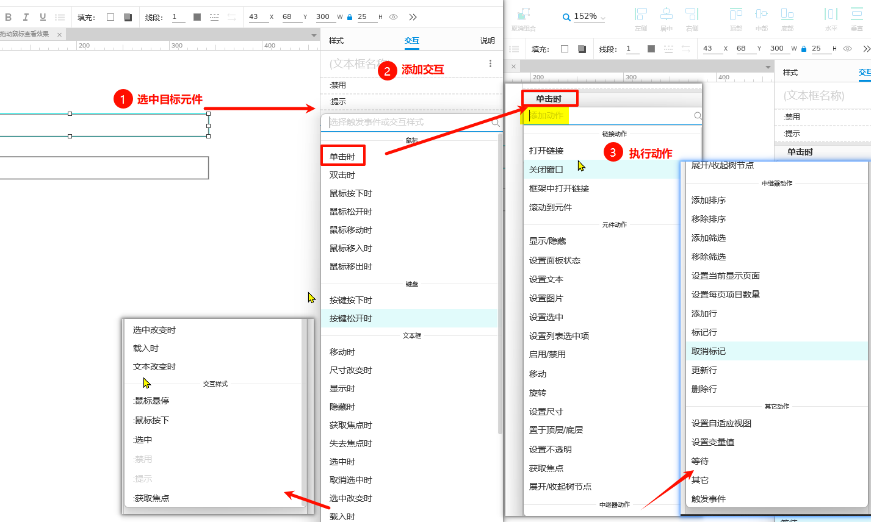Pick shadow swatch in top-left toolbar
Image resolution: width=871 pixels, height=522 pixels.
pos(128,17)
